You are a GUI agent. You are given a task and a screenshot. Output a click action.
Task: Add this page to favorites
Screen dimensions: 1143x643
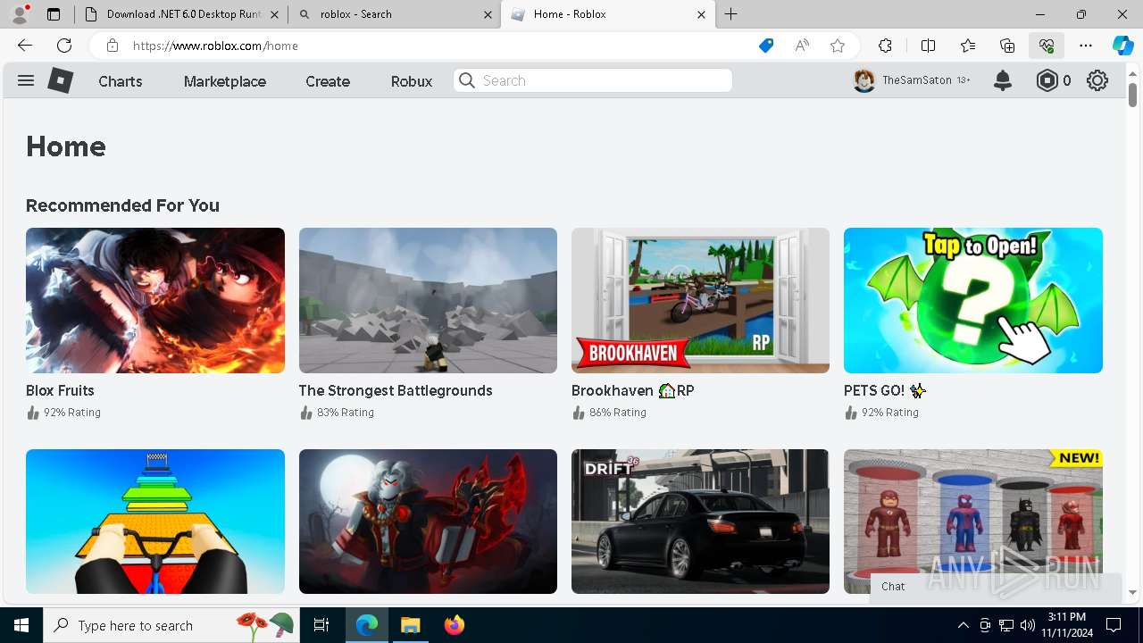pyautogui.click(x=838, y=46)
